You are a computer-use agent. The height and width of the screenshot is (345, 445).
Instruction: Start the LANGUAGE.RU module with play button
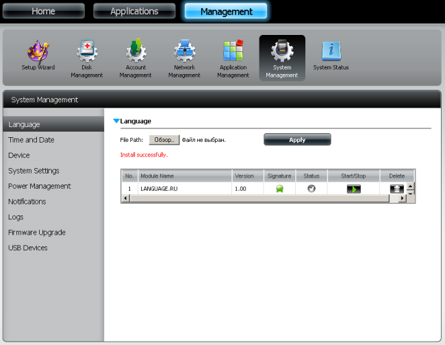(354, 189)
